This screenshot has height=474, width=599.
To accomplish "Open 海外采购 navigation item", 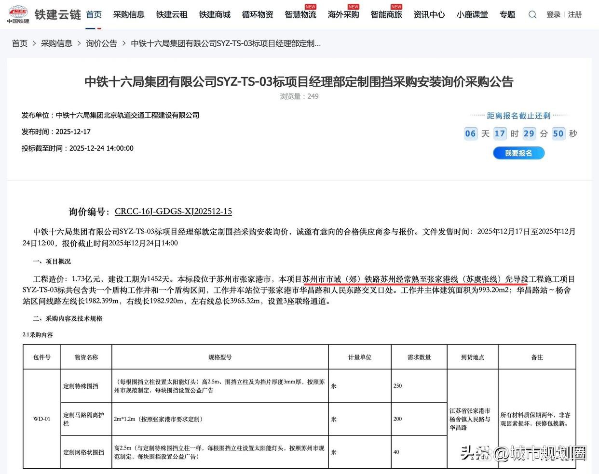I will click(x=343, y=14).
